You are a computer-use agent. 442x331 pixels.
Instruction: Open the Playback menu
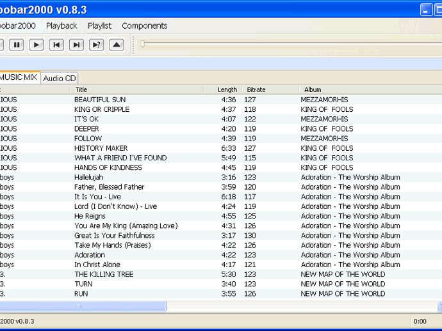(x=61, y=26)
